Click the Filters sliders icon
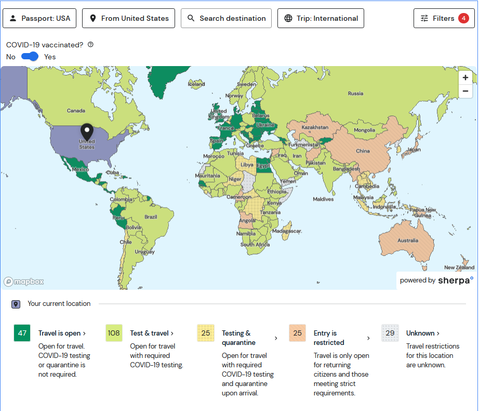Viewport: 479px width, 411px height. [424, 18]
